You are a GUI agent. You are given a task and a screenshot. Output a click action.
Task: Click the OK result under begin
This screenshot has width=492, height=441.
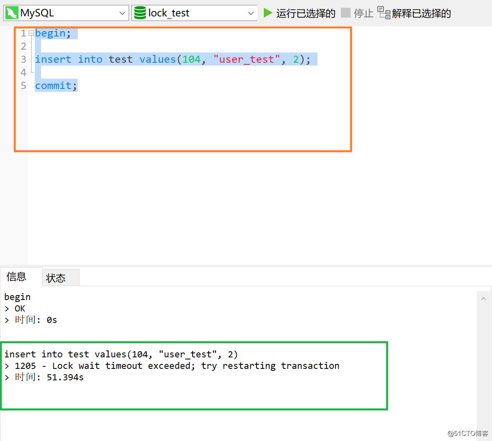[15, 308]
